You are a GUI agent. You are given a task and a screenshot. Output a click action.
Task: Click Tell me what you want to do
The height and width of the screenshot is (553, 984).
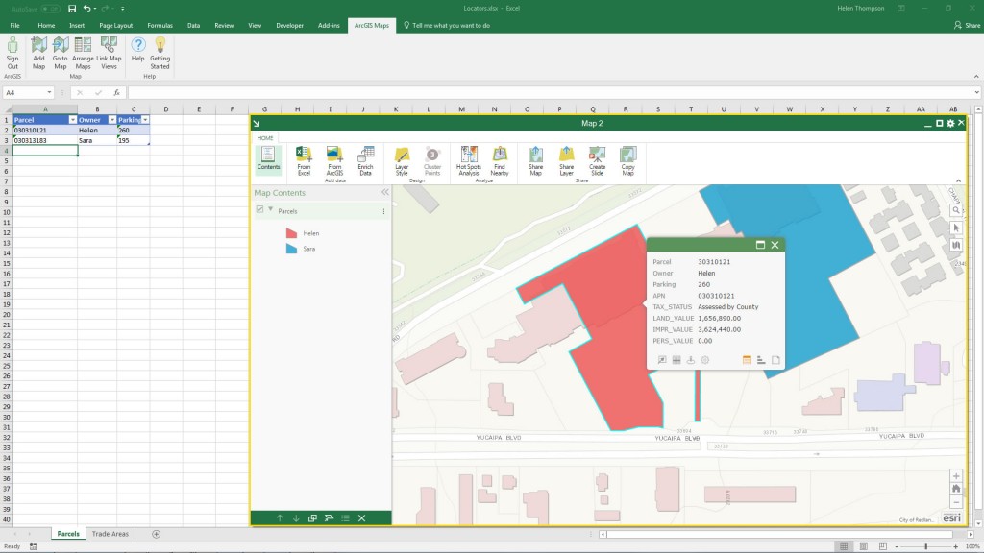coord(447,26)
